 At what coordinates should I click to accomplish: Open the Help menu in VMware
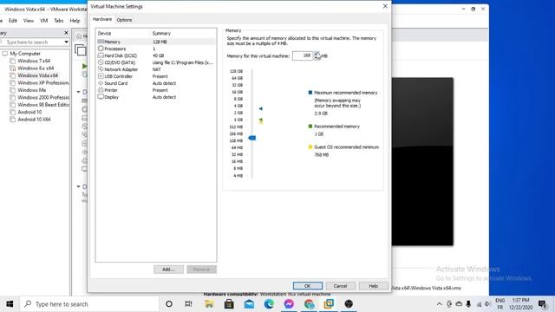(x=75, y=21)
